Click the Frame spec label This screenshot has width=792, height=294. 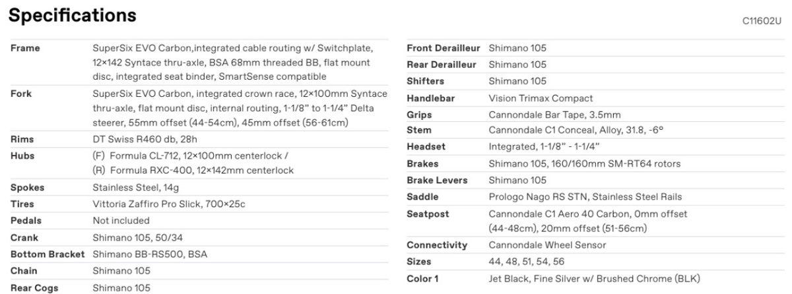click(26, 49)
